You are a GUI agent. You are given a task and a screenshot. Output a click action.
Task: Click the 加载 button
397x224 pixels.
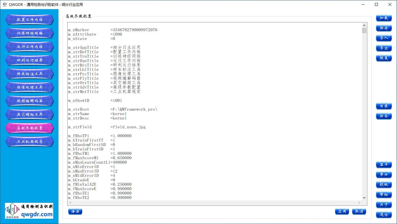384,18
